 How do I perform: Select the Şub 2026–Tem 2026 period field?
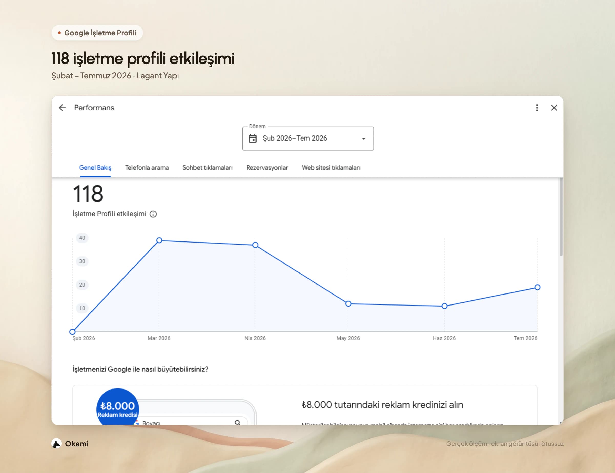tap(308, 139)
